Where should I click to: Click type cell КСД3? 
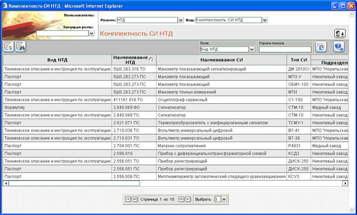click(x=299, y=154)
